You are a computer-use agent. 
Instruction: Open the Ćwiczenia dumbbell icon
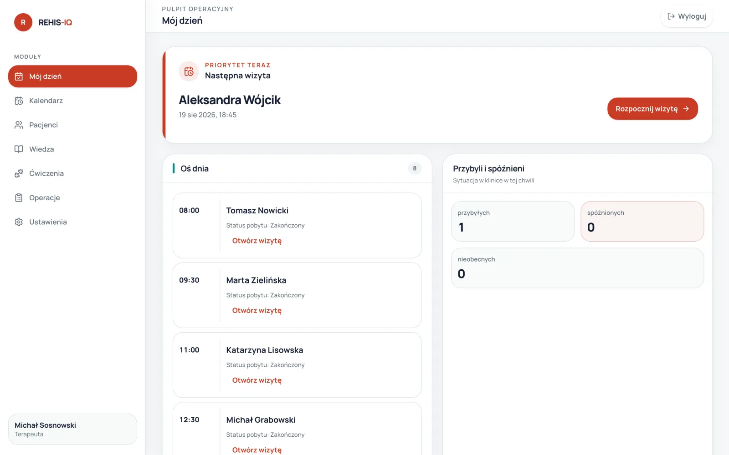(19, 173)
